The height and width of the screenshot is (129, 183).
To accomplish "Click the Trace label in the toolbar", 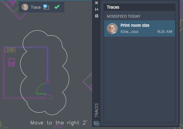I will [36, 7].
